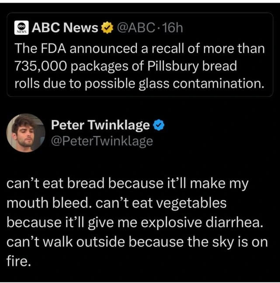Open the @ABC handle

point(136,28)
